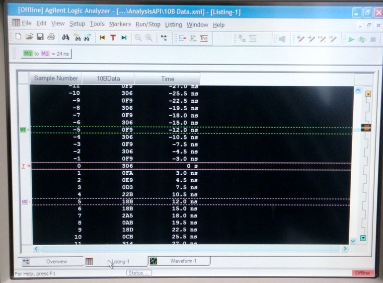This screenshot has height=283, width=383.
Task: Select -25.5 ns time in sample -10 row
Action: 183,93
